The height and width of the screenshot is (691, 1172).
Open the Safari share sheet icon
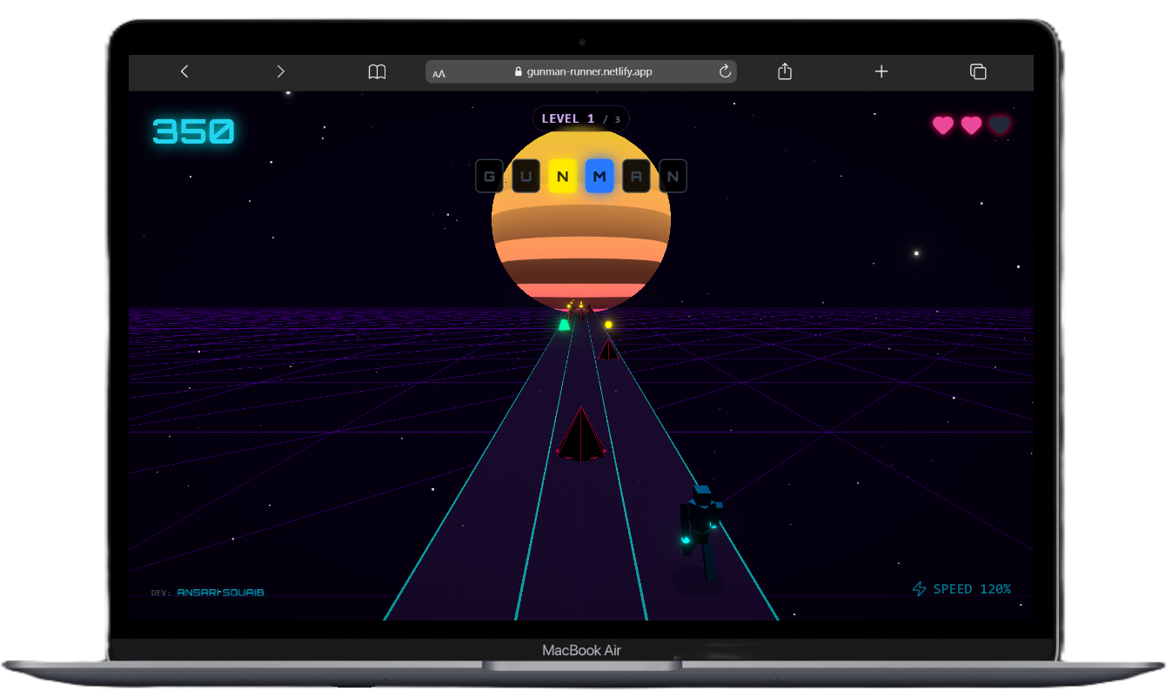pos(785,71)
